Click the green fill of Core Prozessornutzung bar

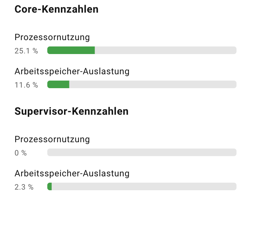[71, 50]
